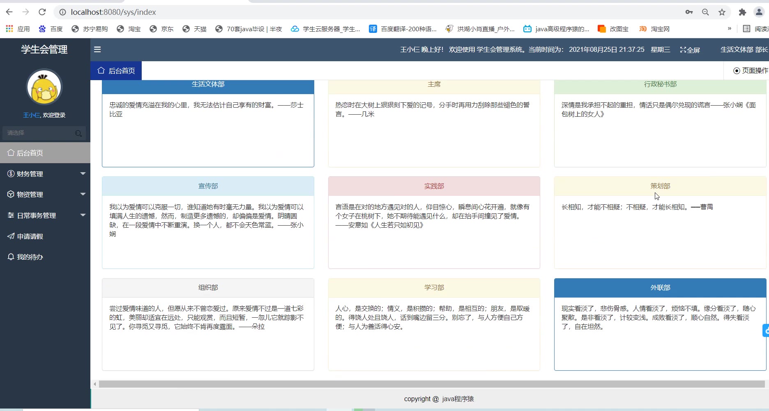The image size is (769, 411).
Task: Click the yellow duck user avatar
Action: click(44, 88)
